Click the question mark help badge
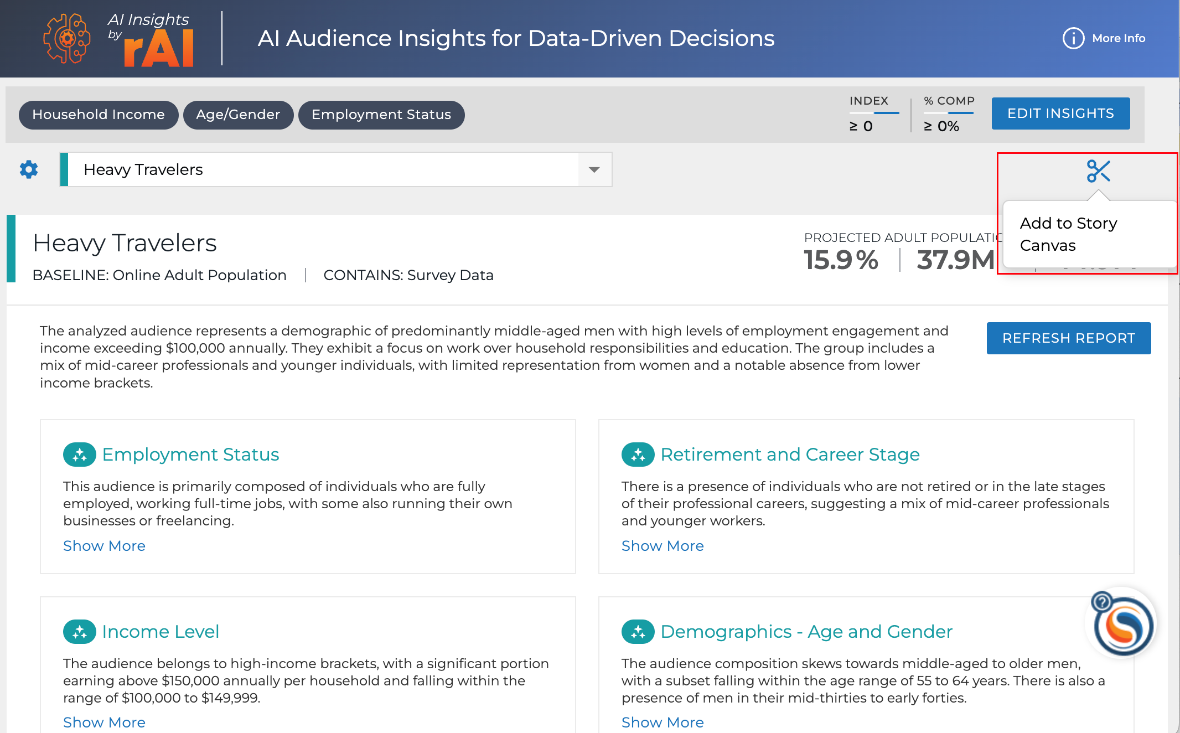 coord(1101,601)
